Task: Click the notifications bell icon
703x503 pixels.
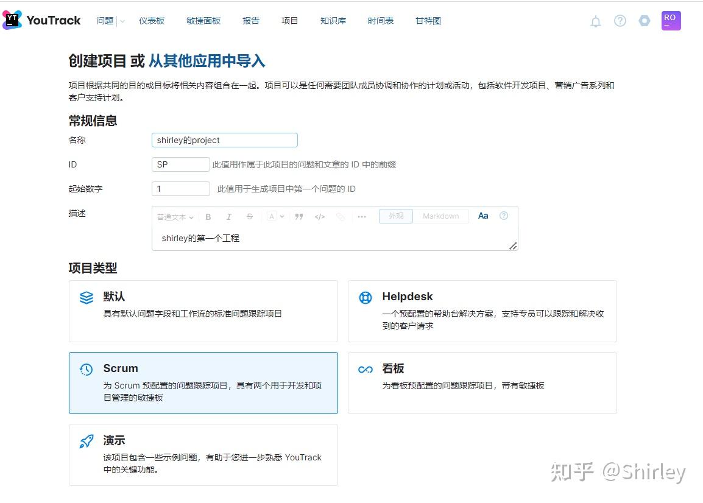Action: click(595, 21)
